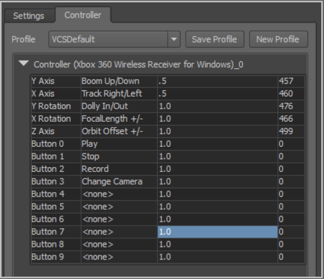This screenshot has width=324, height=279.
Task: Select the Controller tab
Action: tap(83, 15)
